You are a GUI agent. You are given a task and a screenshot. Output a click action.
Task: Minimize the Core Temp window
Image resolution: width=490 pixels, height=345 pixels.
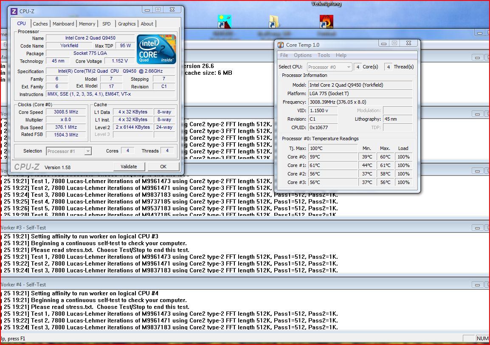(x=384, y=43)
